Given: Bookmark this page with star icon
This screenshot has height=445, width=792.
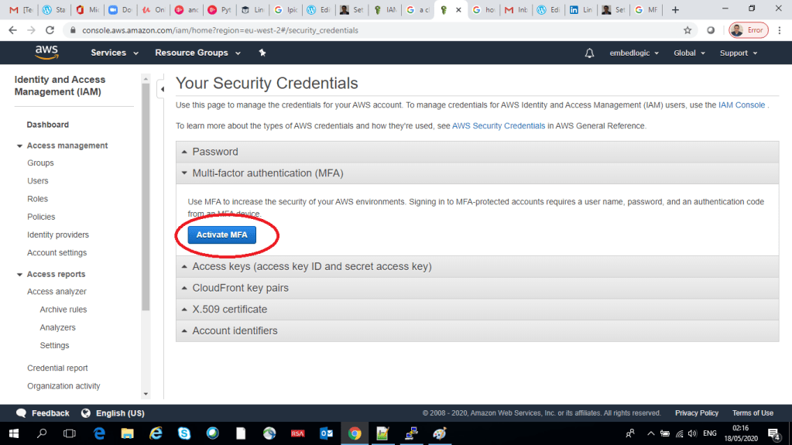Looking at the screenshot, I should pyautogui.click(x=687, y=30).
